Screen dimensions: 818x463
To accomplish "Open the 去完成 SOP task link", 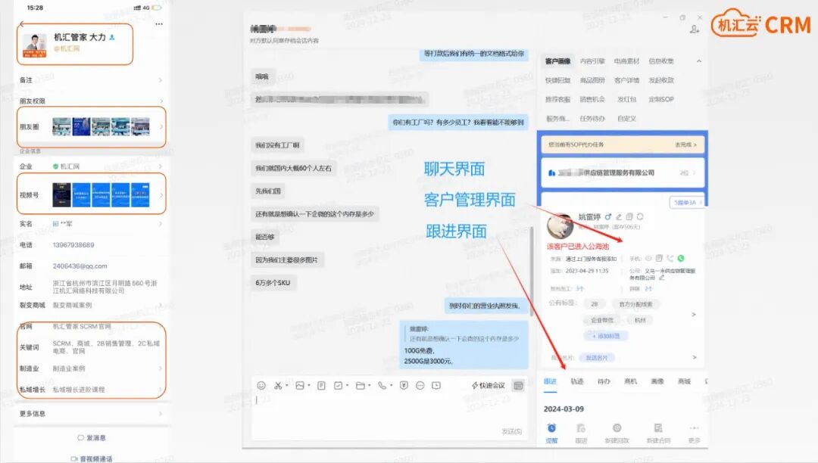I will (x=685, y=145).
